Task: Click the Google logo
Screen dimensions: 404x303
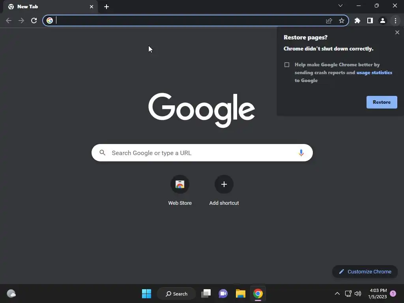Action: (202, 110)
